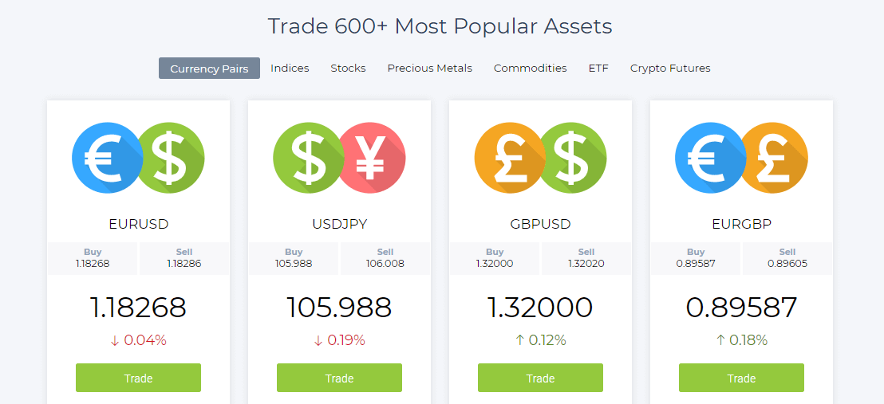Click the green Dollar icon on USDJPY card

pos(308,158)
